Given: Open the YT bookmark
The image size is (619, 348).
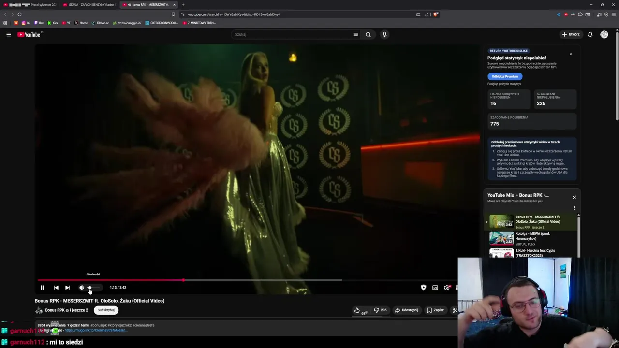Looking at the screenshot, I should click(x=66, y=23).
